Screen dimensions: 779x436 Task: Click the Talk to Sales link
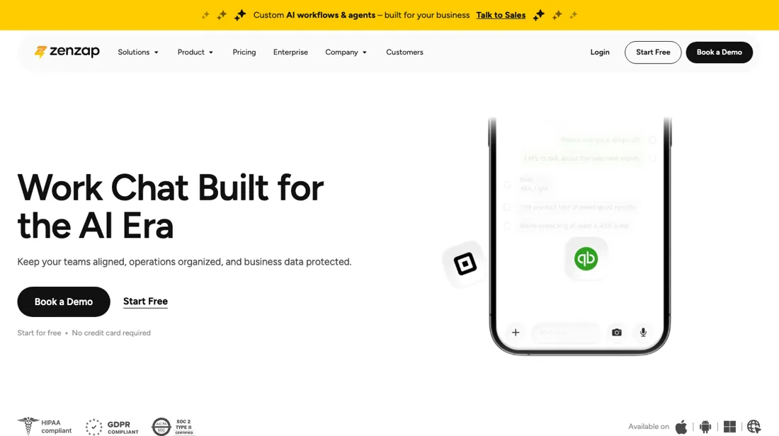(501, 15)
